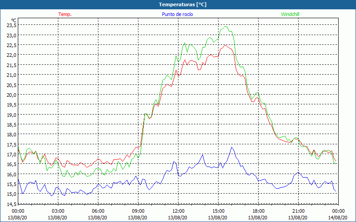This screenshot has height=222, width=356.
Task: Select the green 'Windchill' legend label
Action: pyautogui.click(x=290, y=14)
